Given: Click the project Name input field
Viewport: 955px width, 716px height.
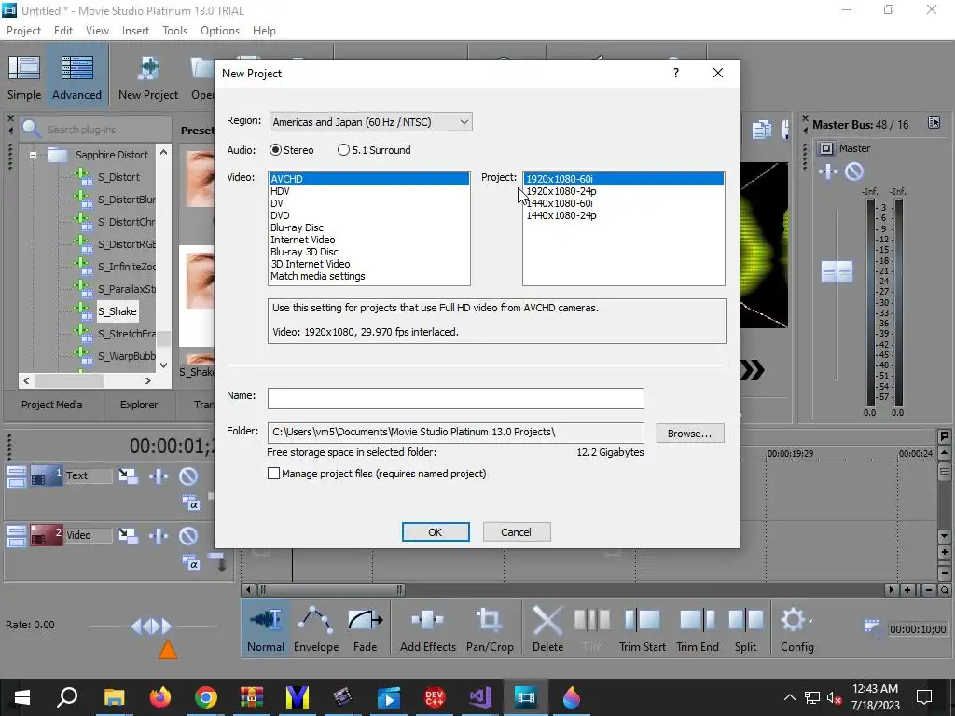Looking at the screenshot, I should click(x=455, y=399).
